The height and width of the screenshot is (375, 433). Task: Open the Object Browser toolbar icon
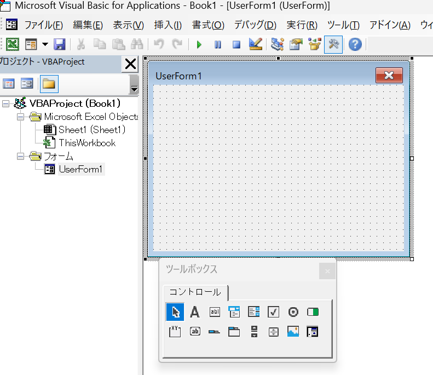(x=315, y=44)
